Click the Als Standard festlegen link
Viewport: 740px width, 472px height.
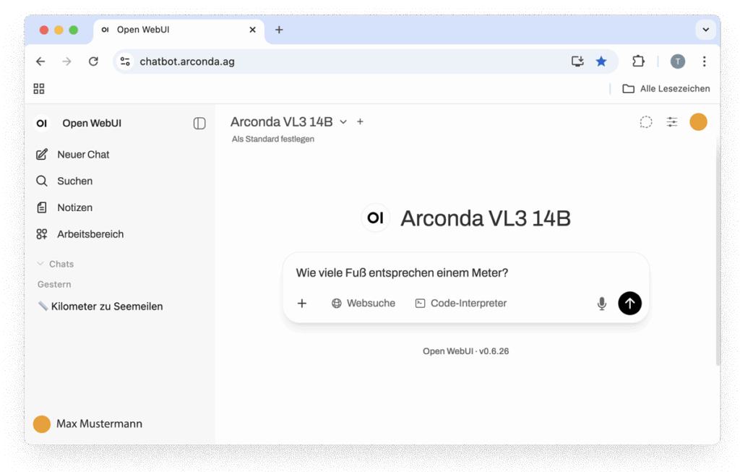(x=273, y=139)
